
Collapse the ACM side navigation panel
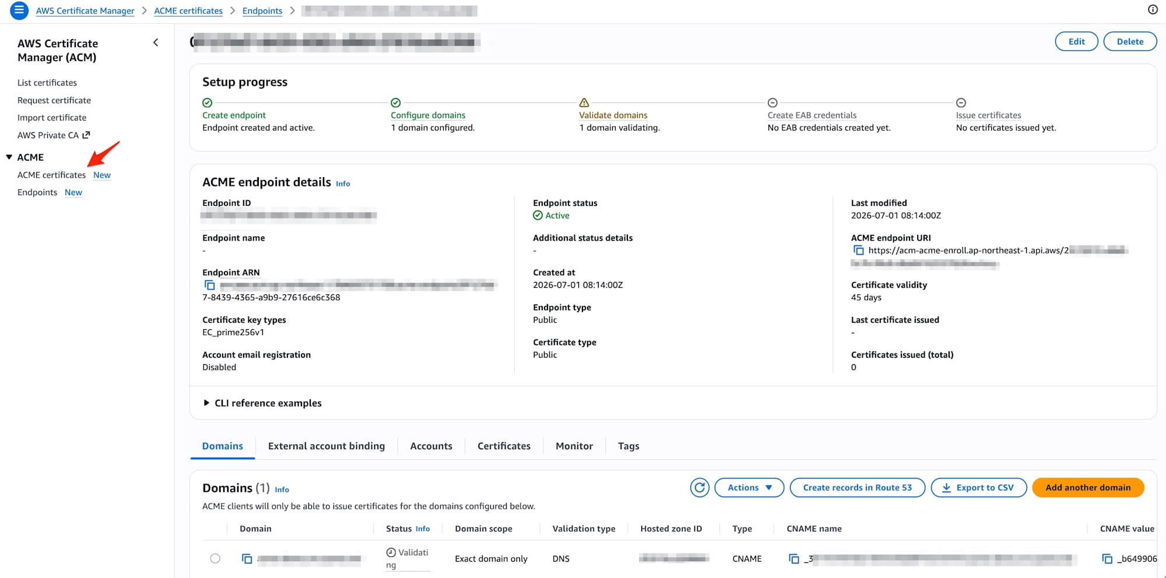[x=156, y=43]
